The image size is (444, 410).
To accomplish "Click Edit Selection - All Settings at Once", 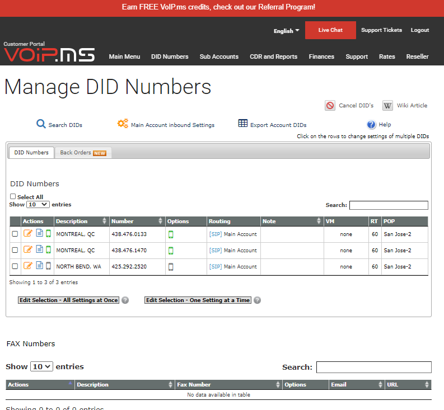I will (x=68, y=300).
